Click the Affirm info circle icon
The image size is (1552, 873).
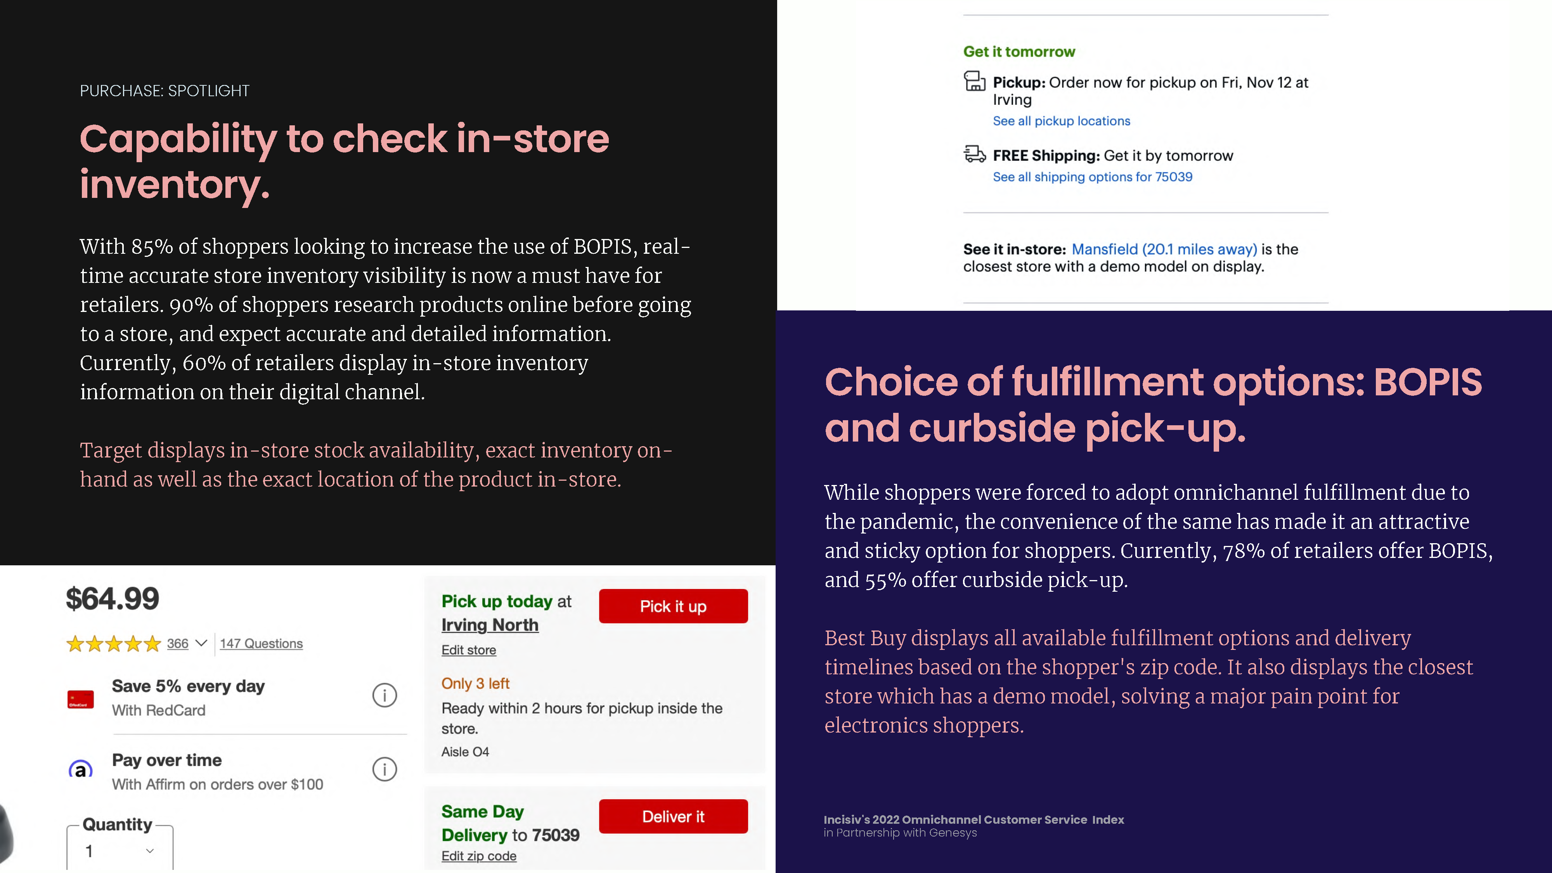pyautogui.click(x=385, y=769)
